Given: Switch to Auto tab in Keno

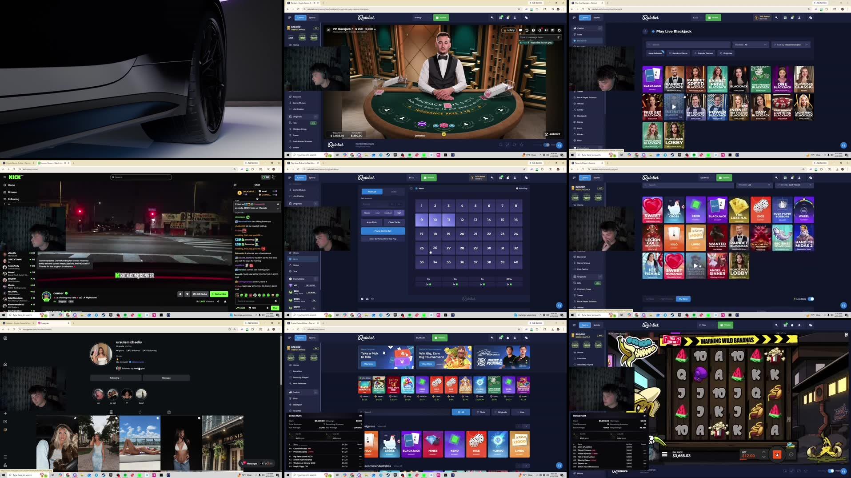Looking at the screenshot, I should tap(393, 192).
